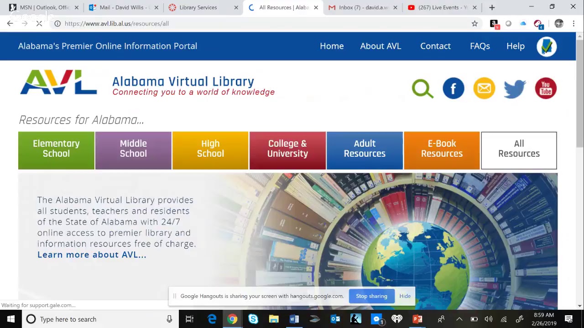Open the AVL YouTube channel icon
Screen dimensions: 584x328
tap(546, 88)
